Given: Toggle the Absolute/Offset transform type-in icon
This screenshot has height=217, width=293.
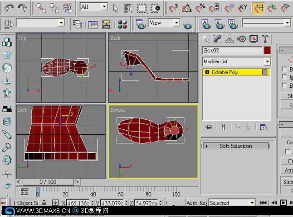Looking at the screenshot, I should (55, 203).
